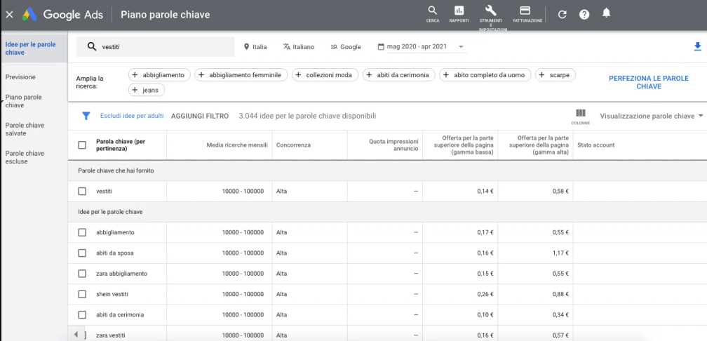Viewport: 707px width, 341px height.
Task: Open Parole chiave salvate in sidebar
Action: click(25, 129)
